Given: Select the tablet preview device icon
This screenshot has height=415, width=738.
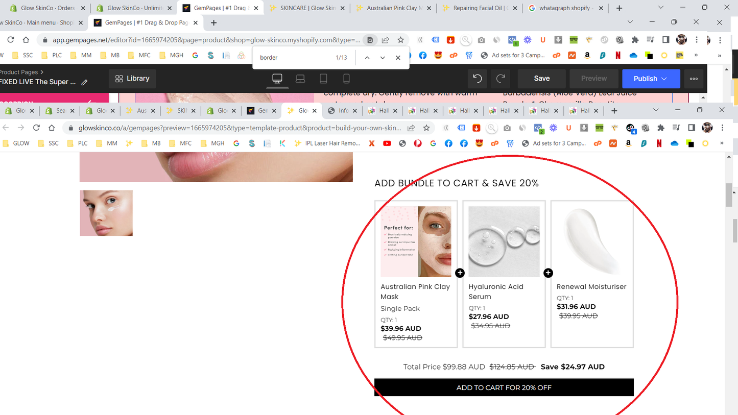Looking at the screenshot, I should (323, 78).
